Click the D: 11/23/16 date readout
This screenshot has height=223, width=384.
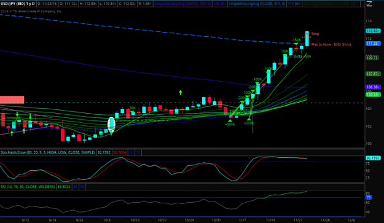47,4
